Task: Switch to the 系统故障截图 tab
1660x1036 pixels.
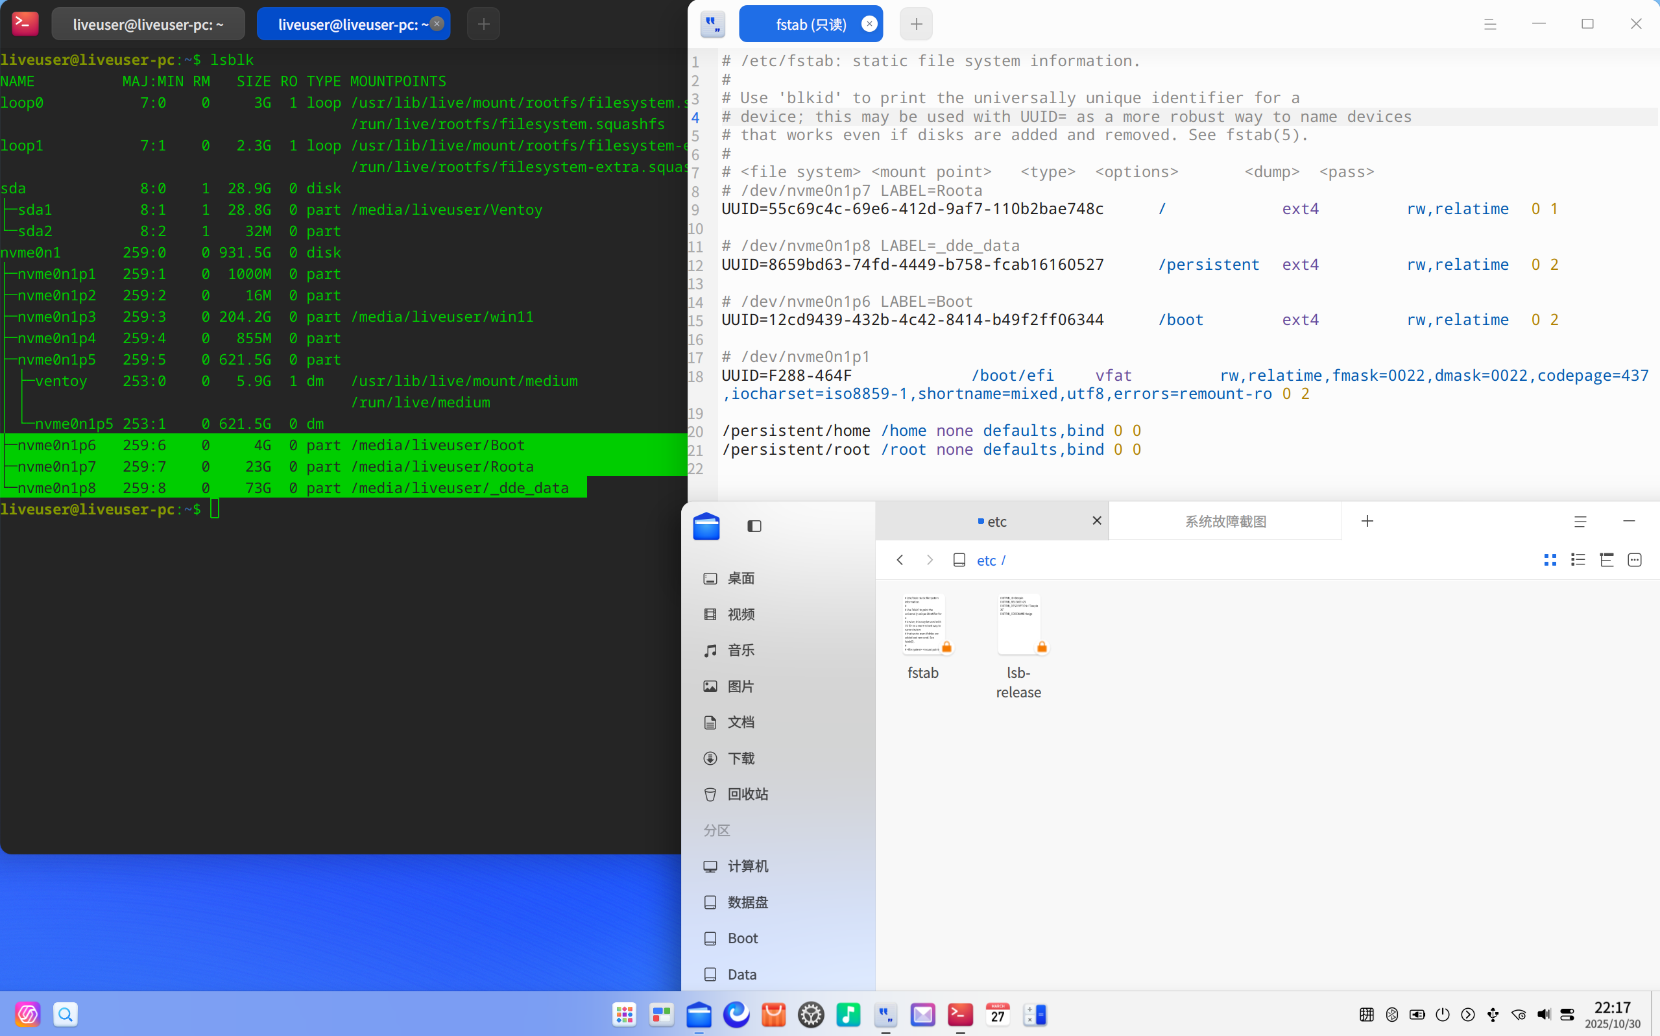Action: (x=1225, y=522)
